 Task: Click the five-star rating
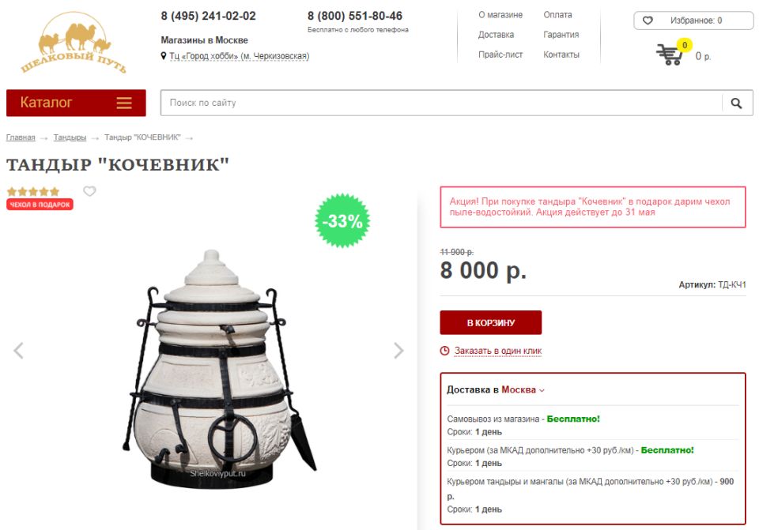pyautogui.click(x=33, y=191)
